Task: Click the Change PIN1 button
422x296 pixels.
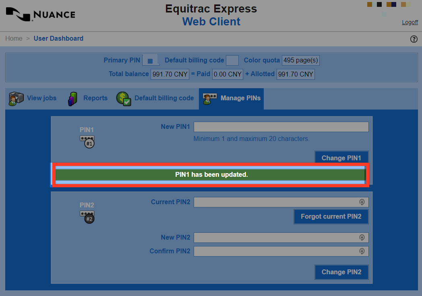Action: click(x=341, y=158)
